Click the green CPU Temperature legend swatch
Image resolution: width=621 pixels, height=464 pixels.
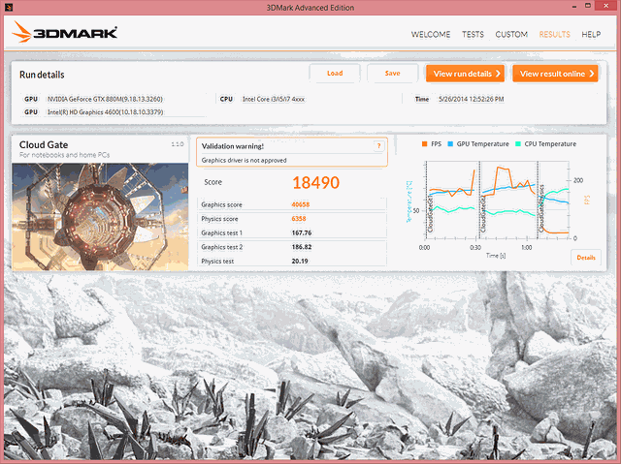[518, 144]
